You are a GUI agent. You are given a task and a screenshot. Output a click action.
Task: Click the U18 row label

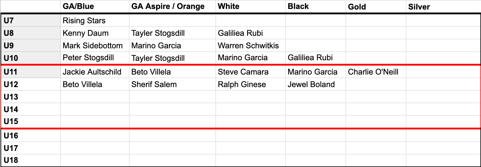(x=11, y=160)
